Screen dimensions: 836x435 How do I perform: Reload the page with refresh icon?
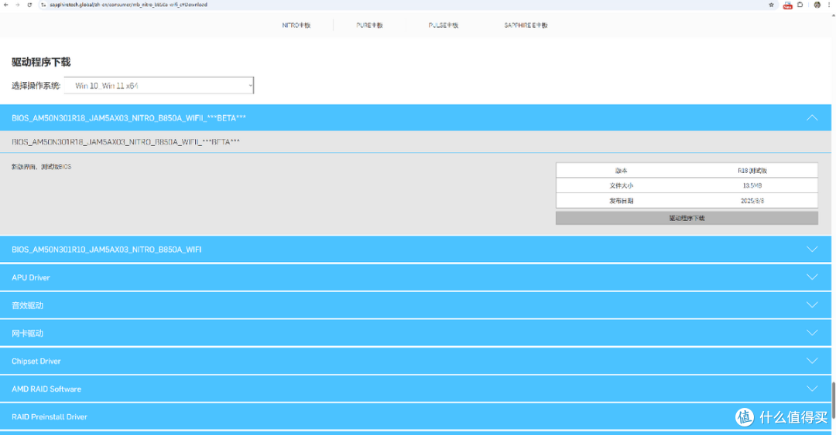pyautogui.click(x=29, y=5)
